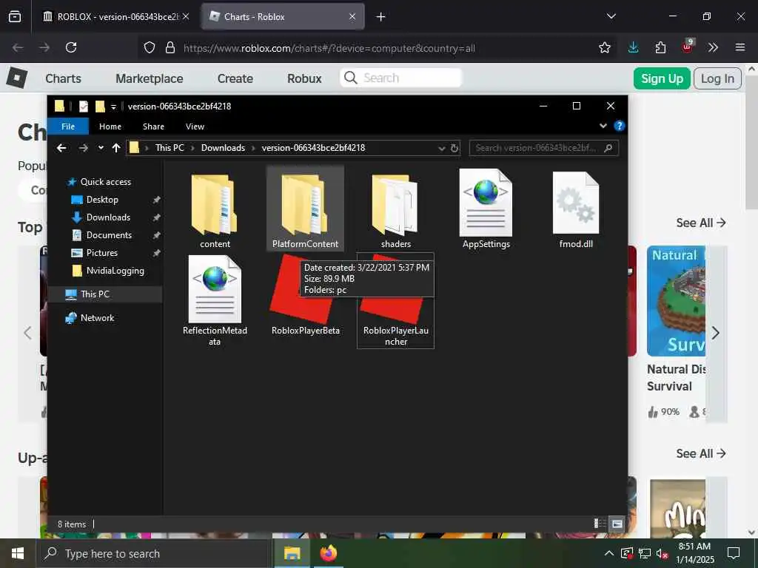Viewport: 758px width, 568px height.
Task: Open the content folder icon
Action: pos(214,205)
